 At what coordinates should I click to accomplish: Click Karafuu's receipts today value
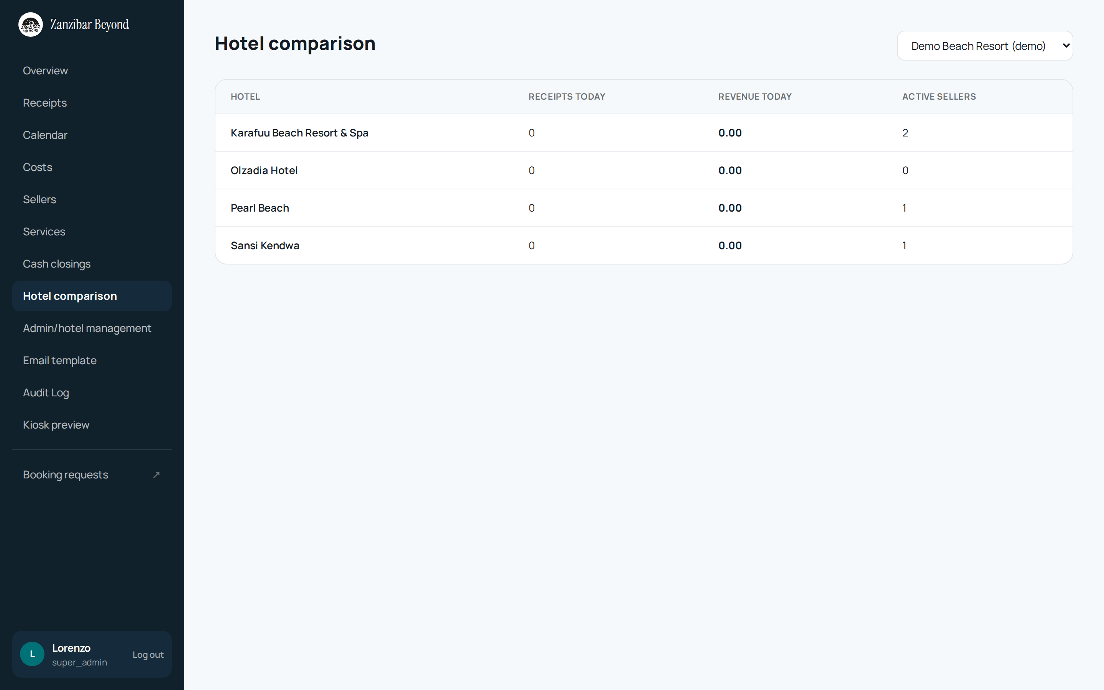click(531, 133)
